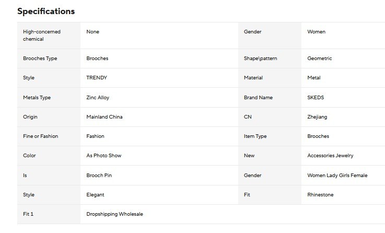Image resolution: width=385 pixels, height=233 pixels.
Task: Select the Geometric shape pattern value
Action: [320, 59]
